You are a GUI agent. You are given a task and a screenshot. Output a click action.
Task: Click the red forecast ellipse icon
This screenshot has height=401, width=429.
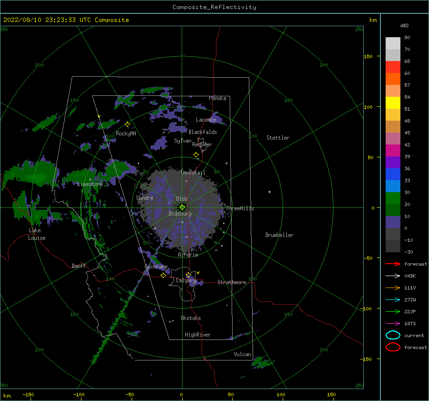[x=393, y=347]
